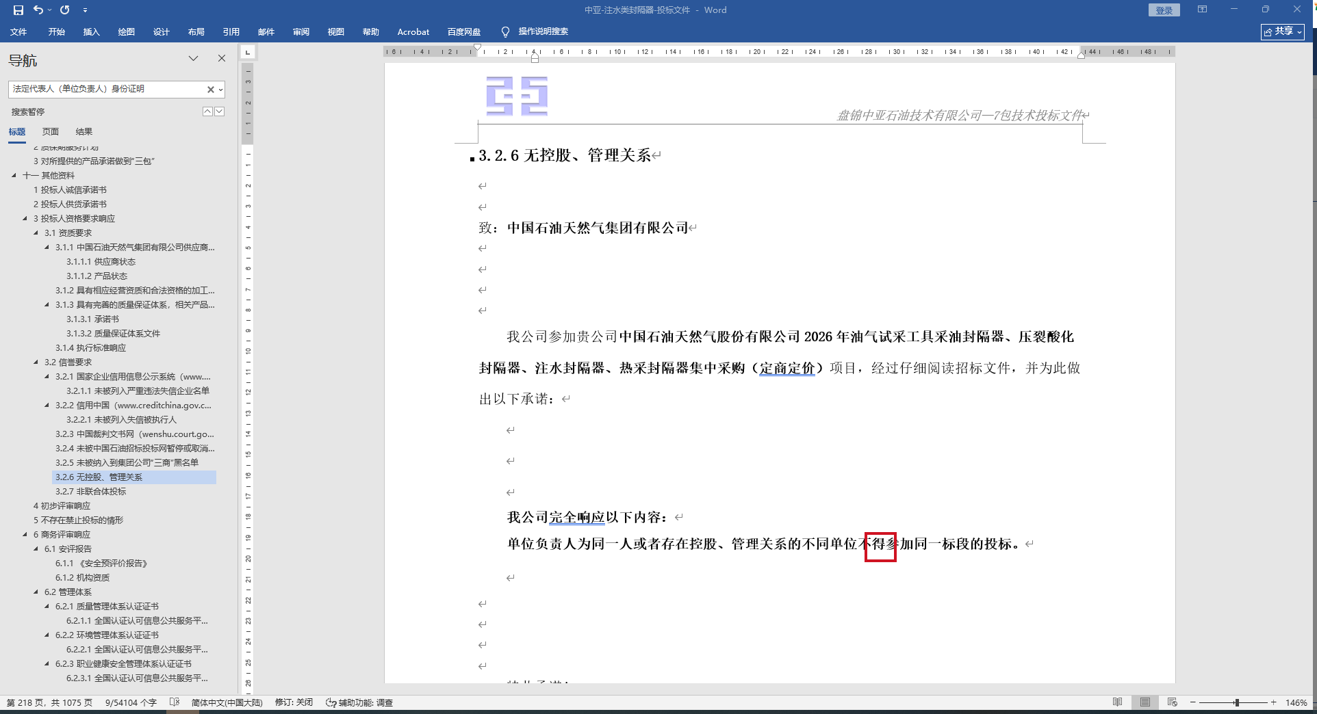1317x714 pixels.
Task: Open the Customize Quick Access Toolbar arrow
Action: pos(85,10)
